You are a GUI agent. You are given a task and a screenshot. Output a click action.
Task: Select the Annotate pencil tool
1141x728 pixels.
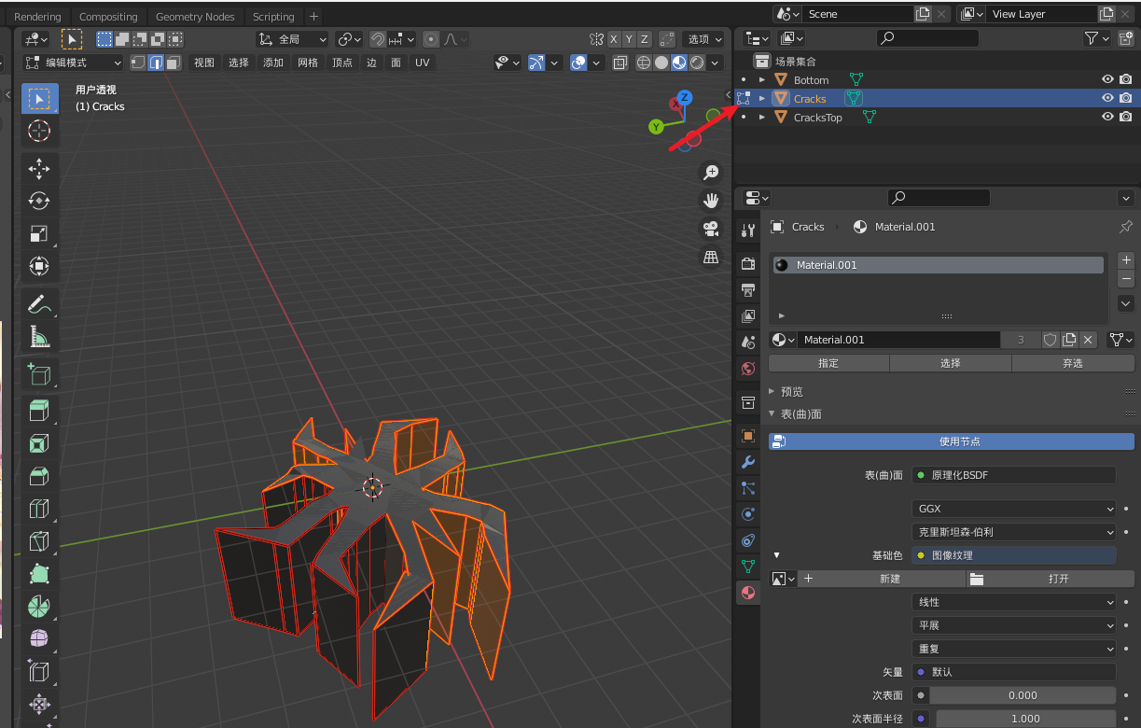click(x=39, y=303)
